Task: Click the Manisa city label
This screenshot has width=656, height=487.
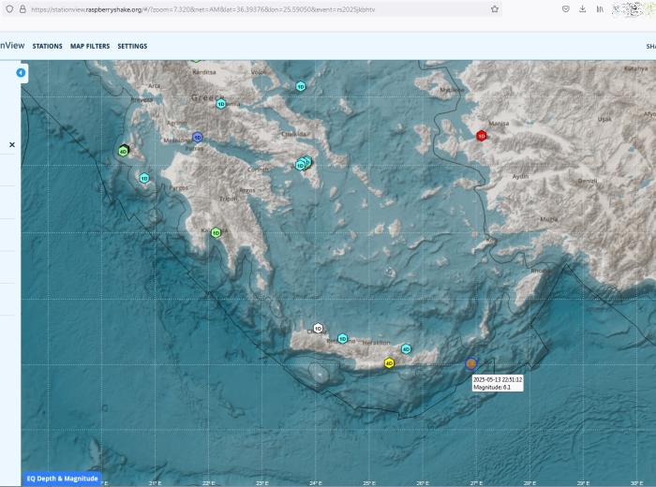Action: (x=499, y=124)
